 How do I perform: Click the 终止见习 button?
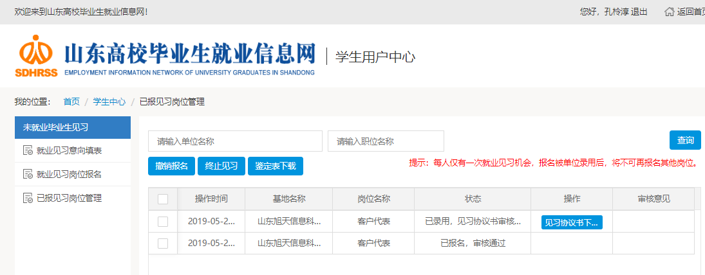221,166
